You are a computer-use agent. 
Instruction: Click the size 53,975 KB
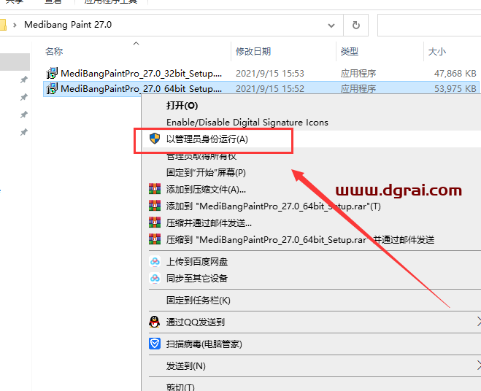coord(455,88)
